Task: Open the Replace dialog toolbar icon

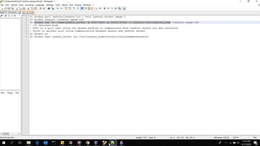Action: coord(52,9)
